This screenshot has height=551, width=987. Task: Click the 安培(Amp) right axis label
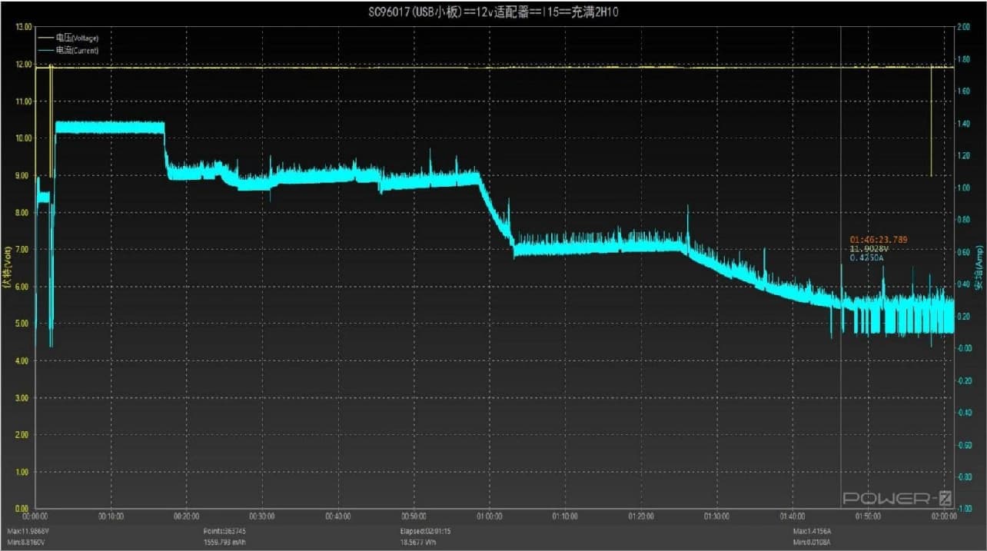979,267
